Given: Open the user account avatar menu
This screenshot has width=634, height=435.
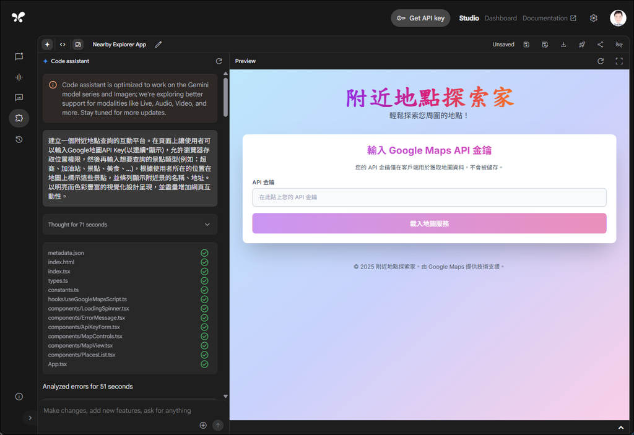Looking at the screenshot, I should 619,18.
